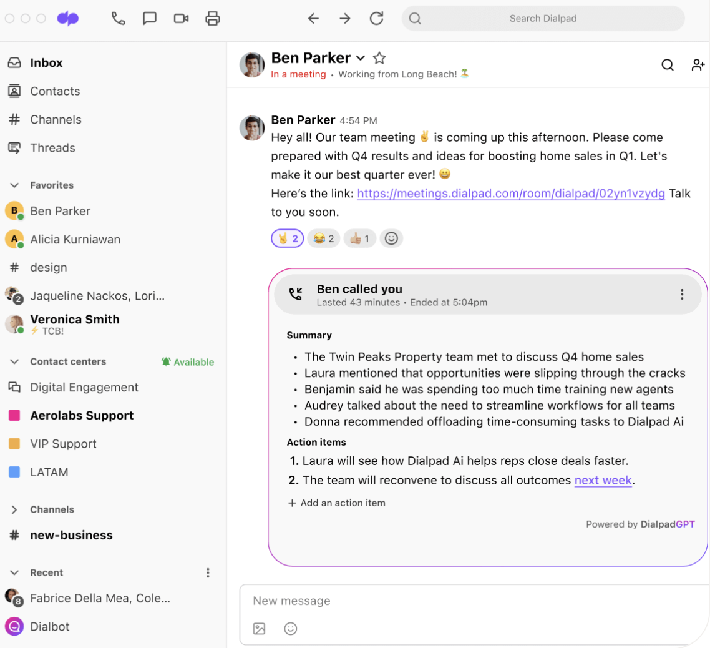Click the incoming call icon on card
This screenshot has height=648, width=710.
coord(296,294)
